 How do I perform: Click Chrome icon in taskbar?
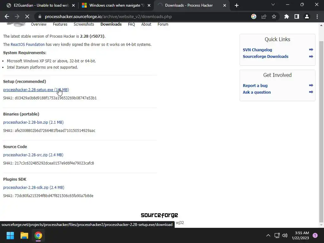pos(38,235)
